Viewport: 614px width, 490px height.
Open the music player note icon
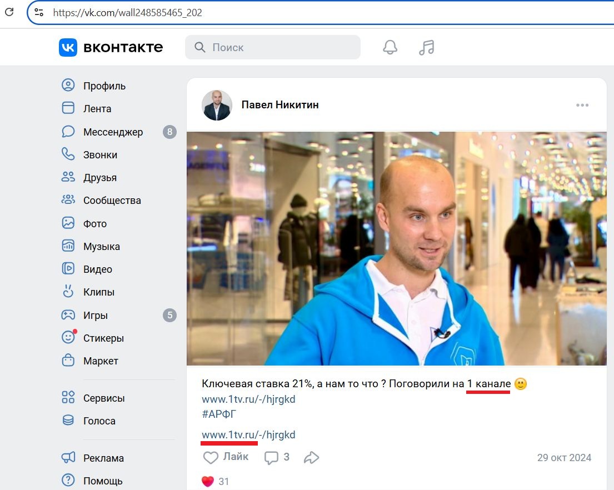click(x=426, y=48)
